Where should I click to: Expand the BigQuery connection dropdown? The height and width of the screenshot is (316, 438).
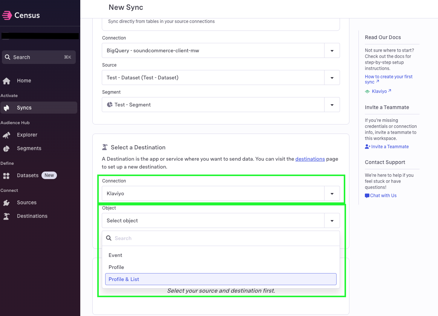click(x=332, y=50)
